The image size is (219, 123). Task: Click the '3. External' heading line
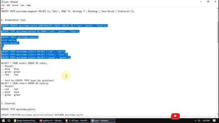click(x=8, y=104)
